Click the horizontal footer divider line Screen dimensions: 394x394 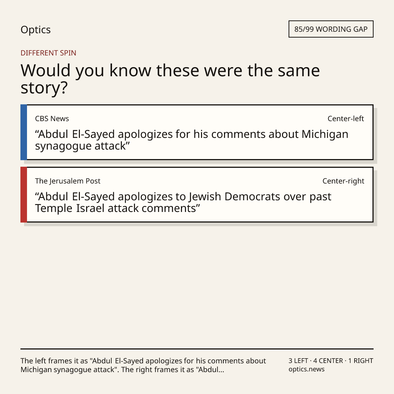click(197, 349)
